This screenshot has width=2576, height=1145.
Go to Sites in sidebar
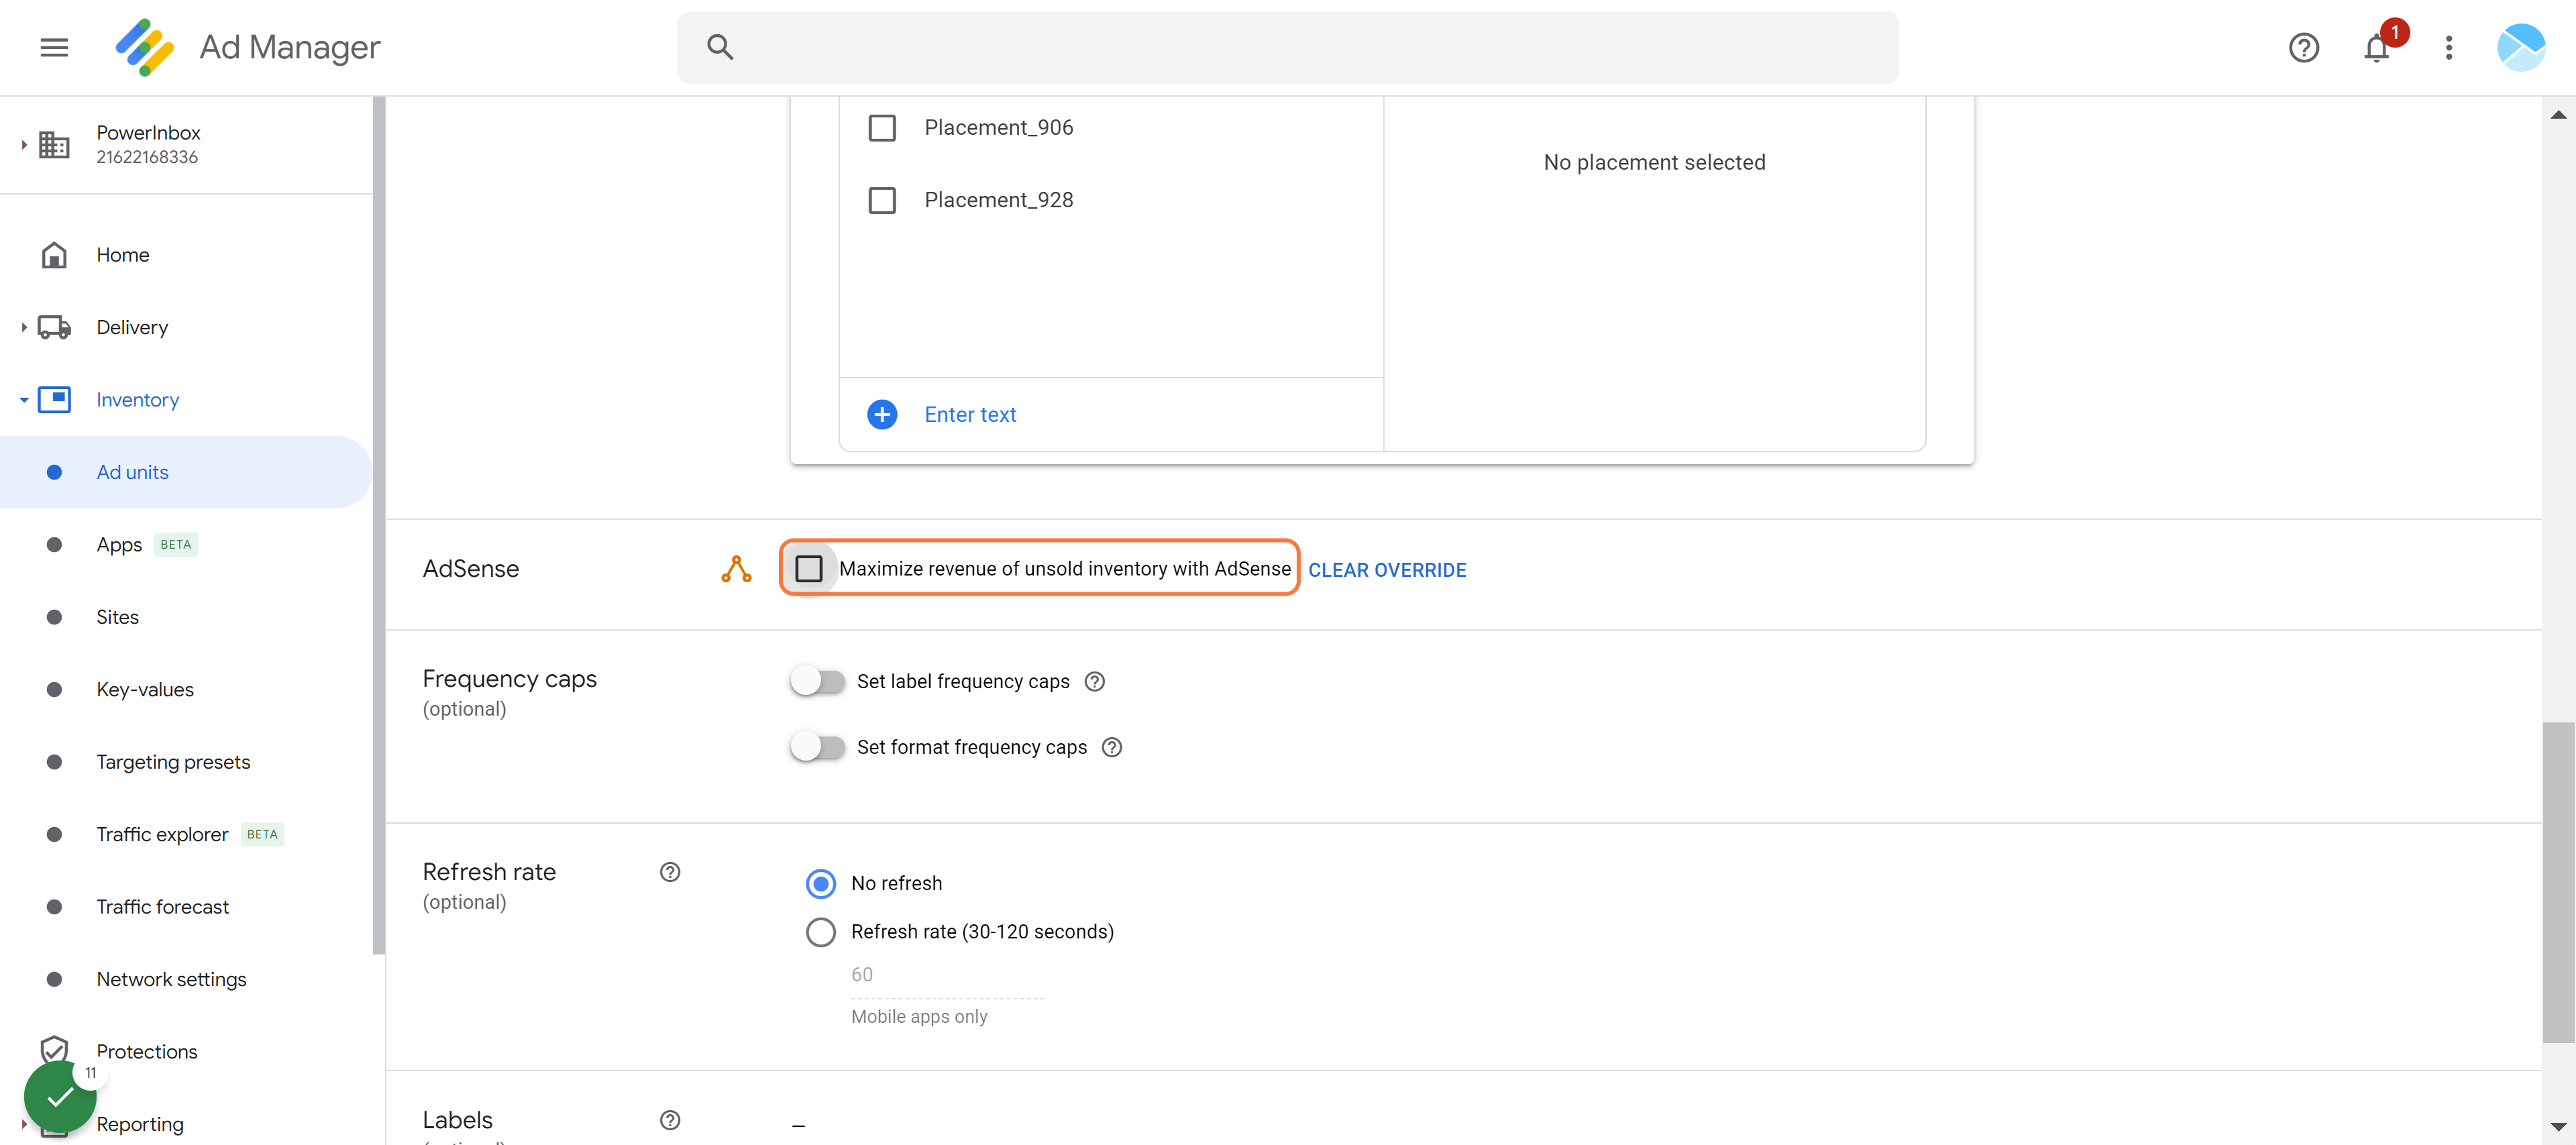click(186, 617)
